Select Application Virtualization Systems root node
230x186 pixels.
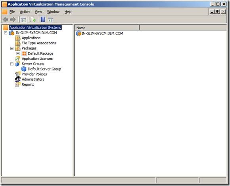(x=35, y=28)
